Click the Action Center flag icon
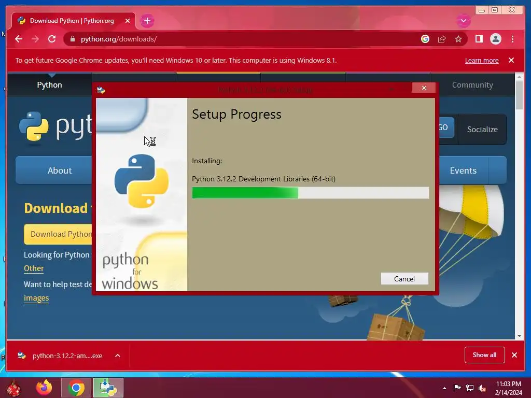This screenshot has width=531, height=398. (x=457, y=388)
